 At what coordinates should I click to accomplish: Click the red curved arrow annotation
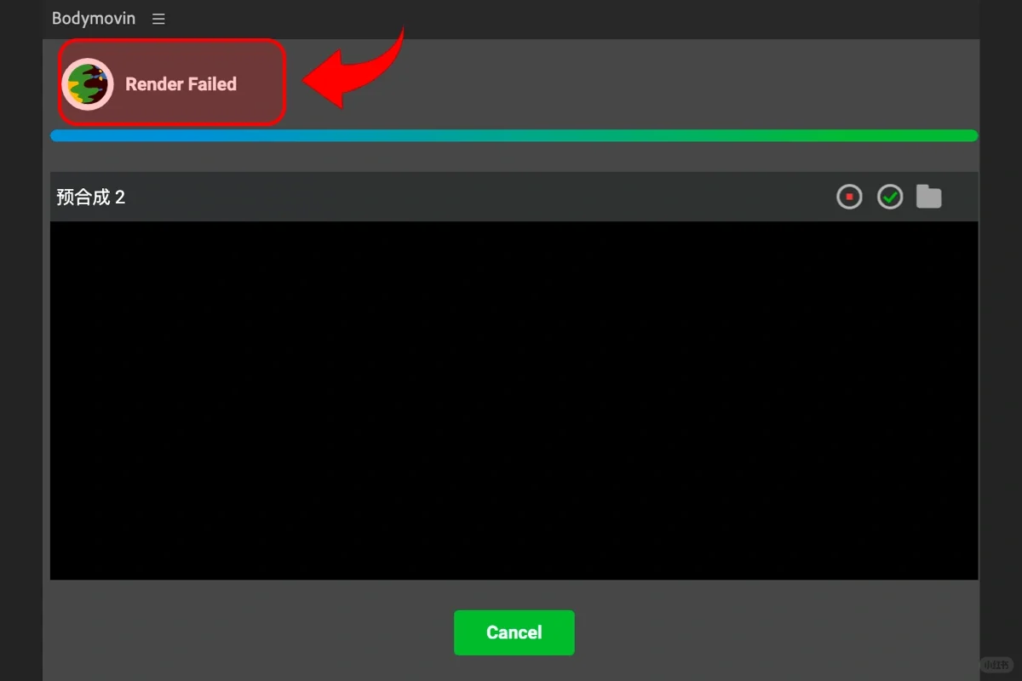point(353,70)
